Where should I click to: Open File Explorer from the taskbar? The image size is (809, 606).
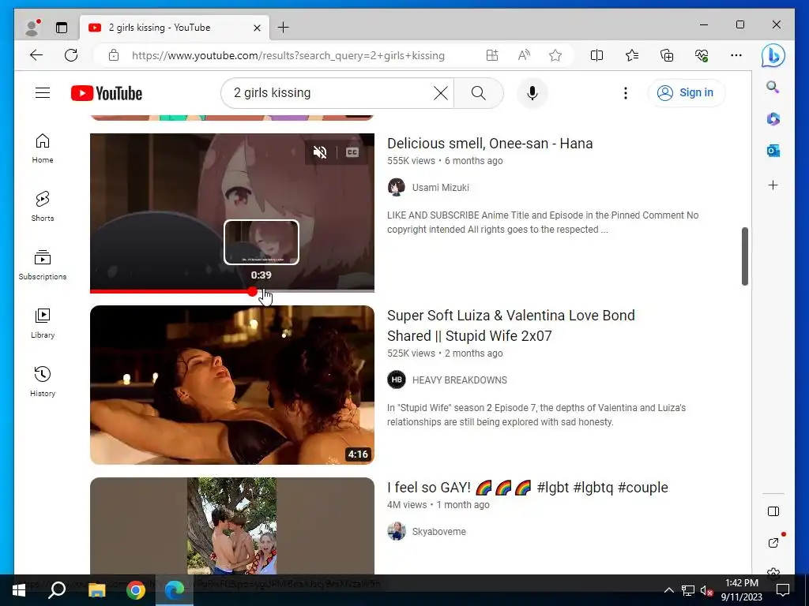96,590
